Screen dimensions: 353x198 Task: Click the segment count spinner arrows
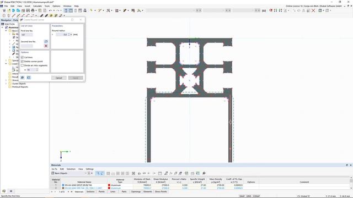click(37, 70)
